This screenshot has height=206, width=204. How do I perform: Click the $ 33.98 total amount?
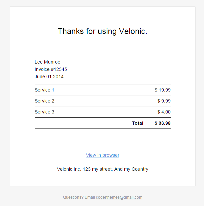click(x=163, y=123)
